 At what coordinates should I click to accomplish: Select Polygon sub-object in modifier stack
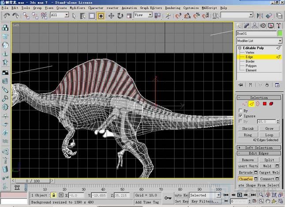pyautogui.click(x=251, y=66)
